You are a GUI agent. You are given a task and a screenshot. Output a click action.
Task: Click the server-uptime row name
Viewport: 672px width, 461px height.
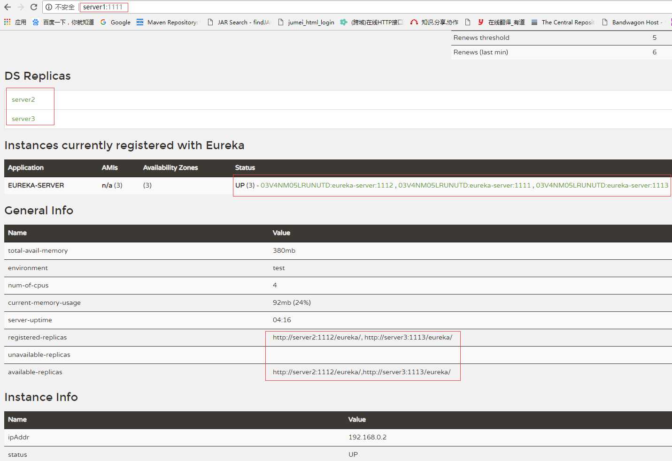coord(30,320)
